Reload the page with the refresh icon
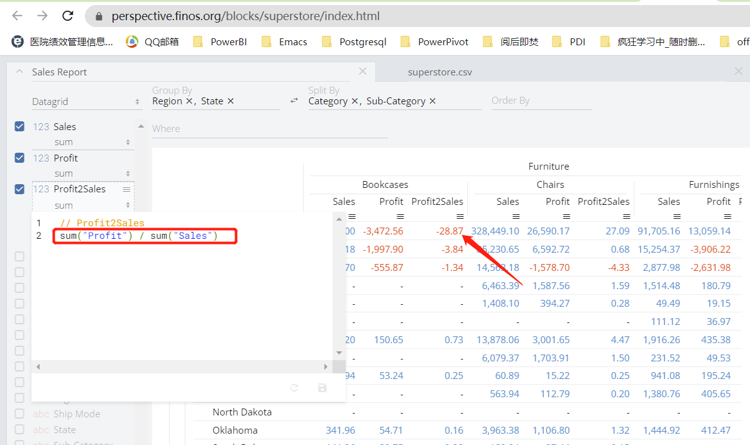This screenshot has width=750, height=445. tap(68, 16)
